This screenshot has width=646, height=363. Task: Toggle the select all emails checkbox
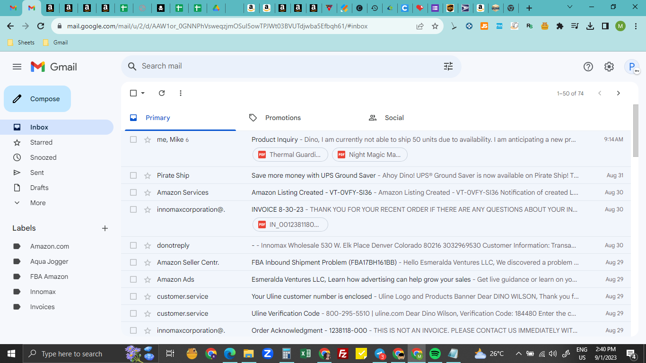pyautogui.click(x=133, y=93)
